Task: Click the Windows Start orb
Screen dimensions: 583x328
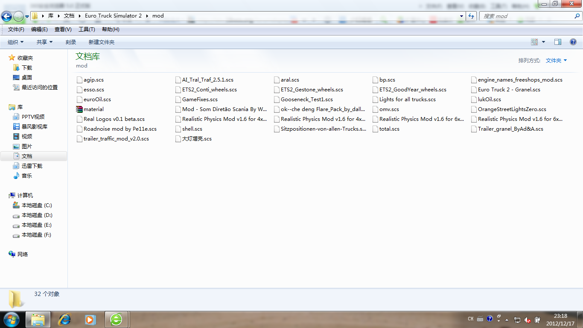Action: [x=11, y=319]
